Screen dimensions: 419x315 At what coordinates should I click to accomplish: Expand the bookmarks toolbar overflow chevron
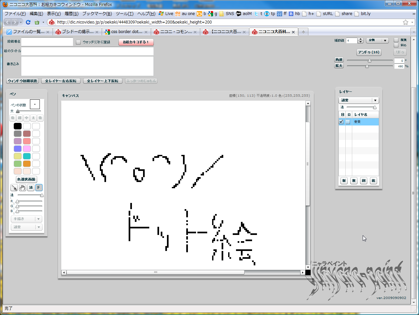click(x=413, y=14)
